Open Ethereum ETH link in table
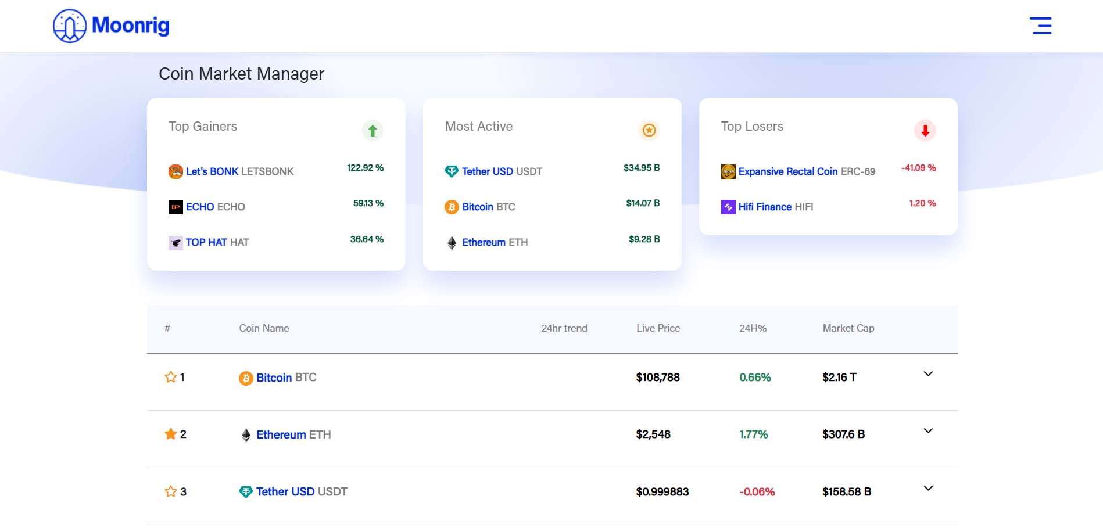 [293, 434]
